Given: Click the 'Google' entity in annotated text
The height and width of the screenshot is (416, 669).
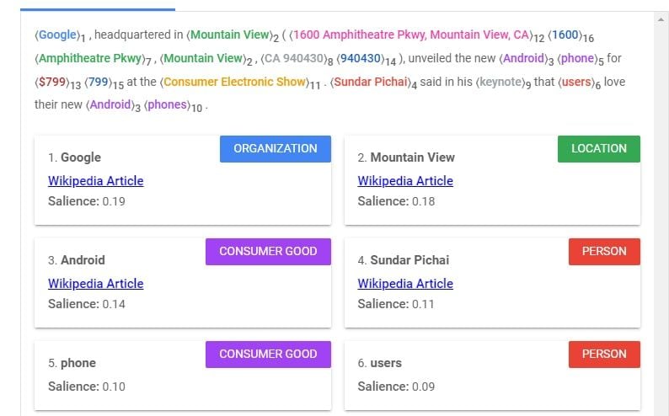Looking at the screenshot, I should [57, 35].
